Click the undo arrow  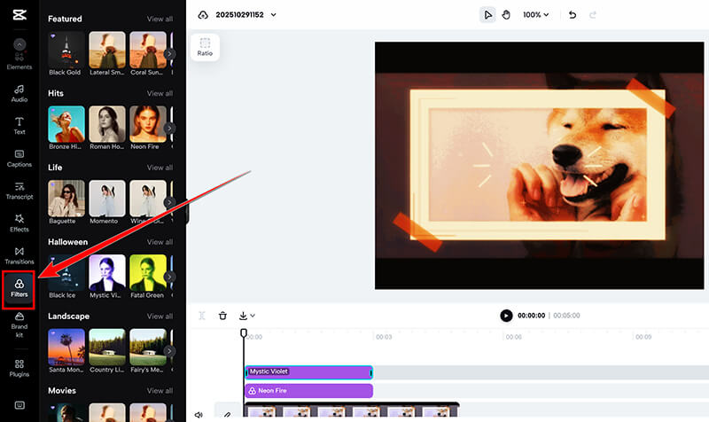click(573, 15)
